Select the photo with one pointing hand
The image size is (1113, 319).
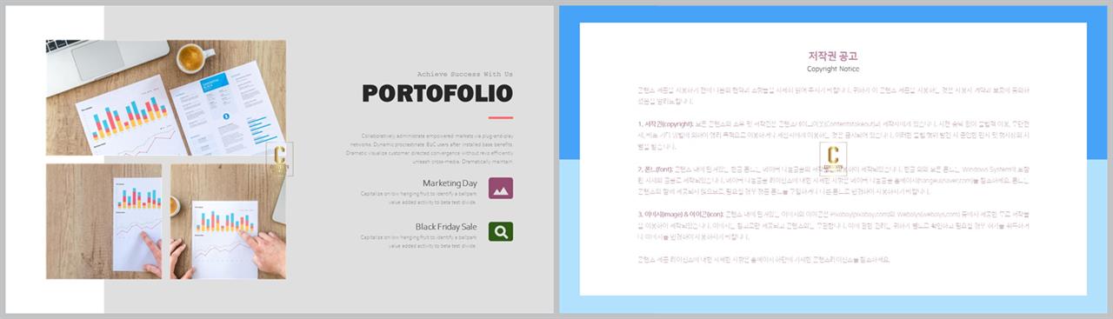pyautogui.click(x=104, y=222)
